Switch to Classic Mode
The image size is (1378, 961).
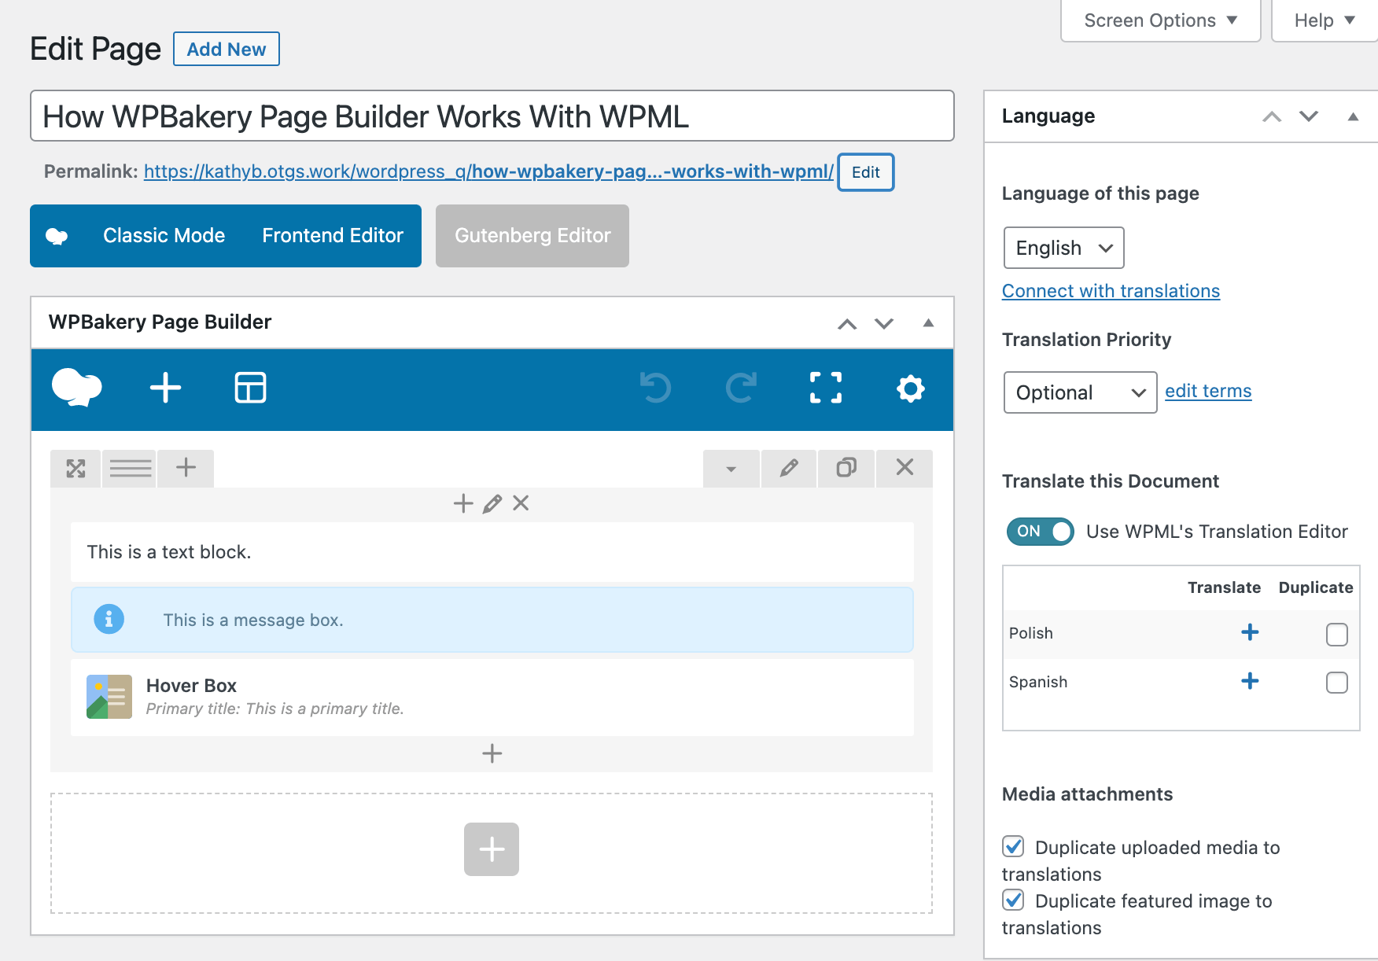pyautogui.click(x=163, y=235)
